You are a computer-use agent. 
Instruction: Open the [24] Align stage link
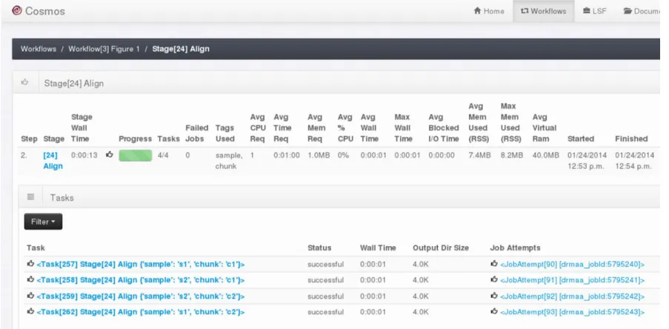(53, 161)
